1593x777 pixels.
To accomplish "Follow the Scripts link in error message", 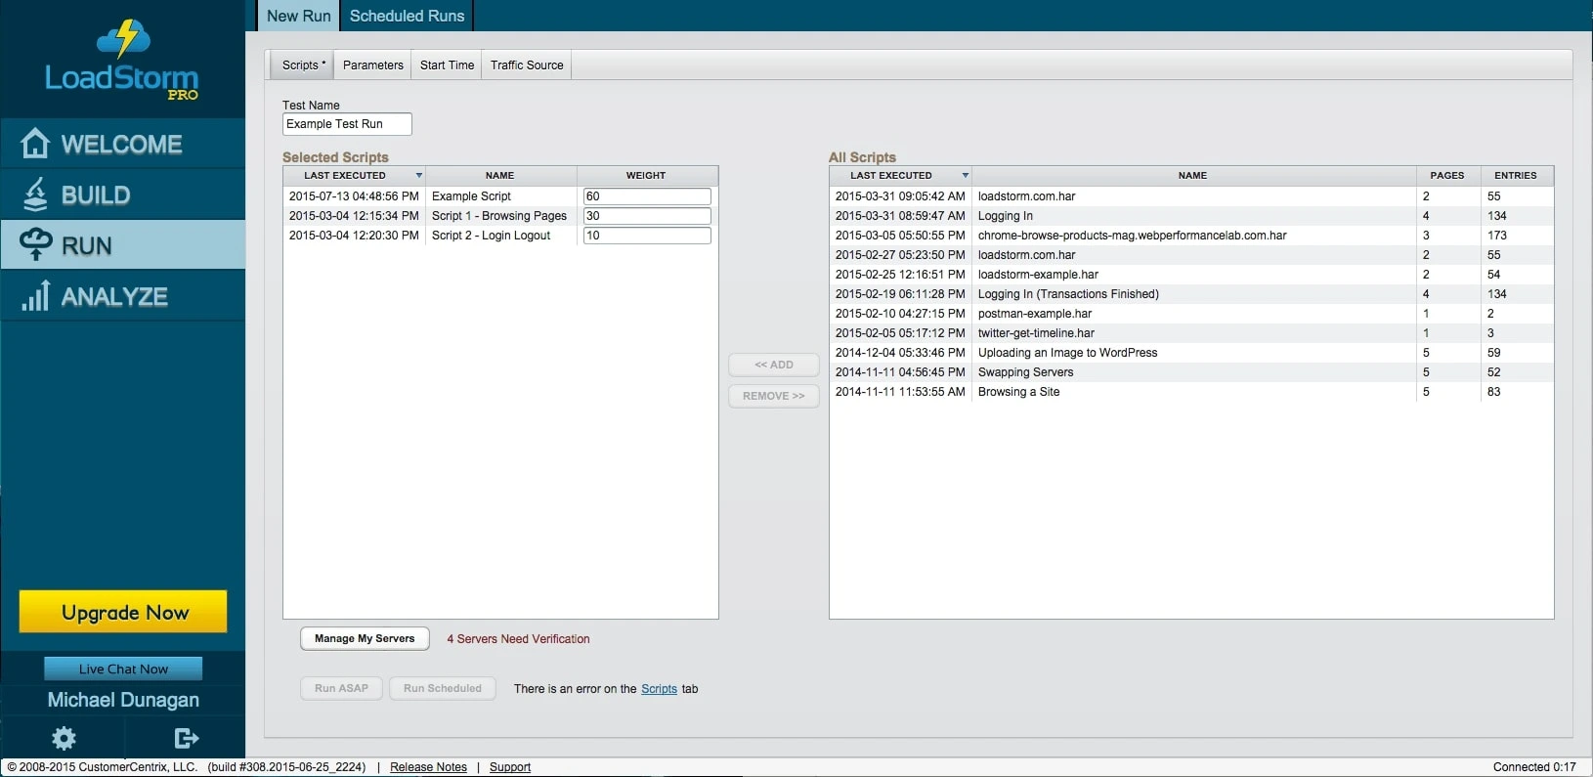I will point(659,689).
